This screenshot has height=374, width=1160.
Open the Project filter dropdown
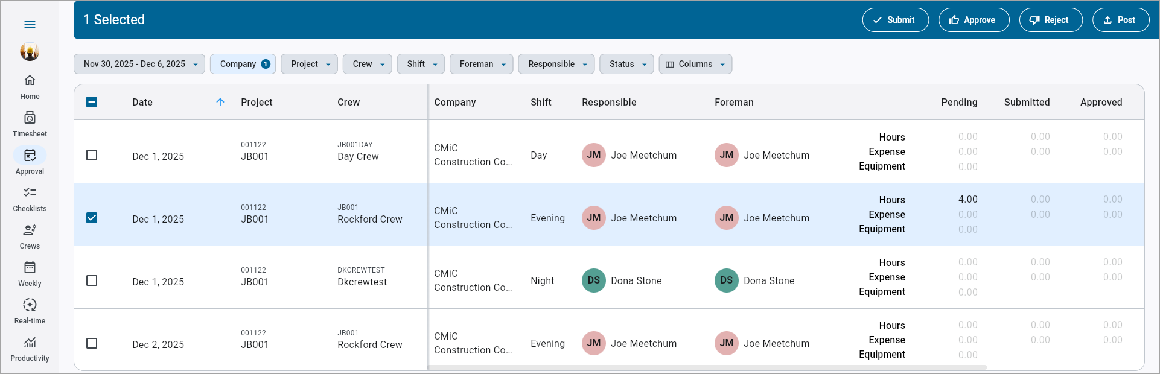point(309,64)
